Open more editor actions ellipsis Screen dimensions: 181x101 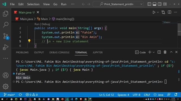point(175,12)
